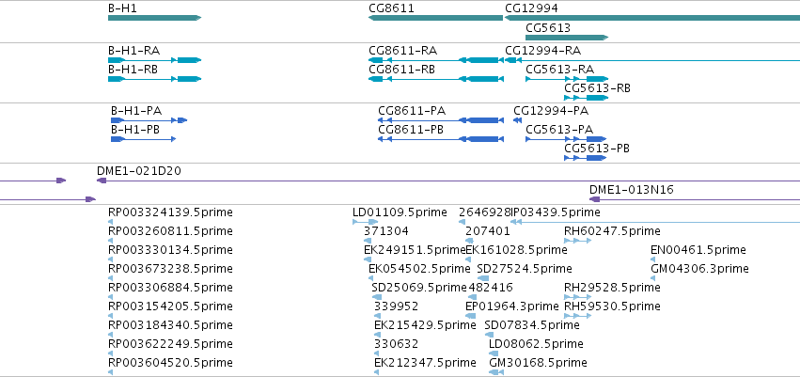800x377 pixels.
Task: Select the CG5613 gene bar
Action: pyautogui.click(x=567, y=38)
